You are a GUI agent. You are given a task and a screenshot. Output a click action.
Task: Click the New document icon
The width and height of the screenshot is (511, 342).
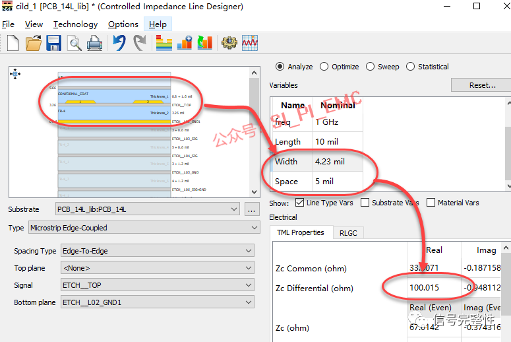coord(13,44)
